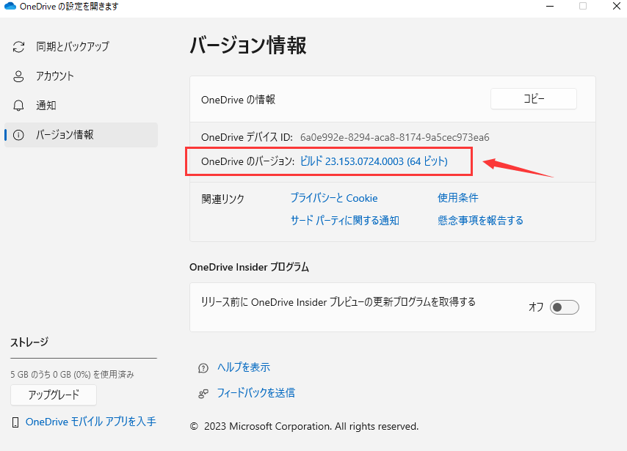This screenshot has height=451, width=627.
Task: Enable OneDrive Insider プレビュー updates toggle
Action: pos(564,307)
